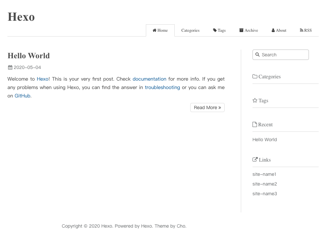The height and width of the screenshot is (237, 329).
Task: Click the folder icon beside the Categories heading
Action: click(255, 77)
